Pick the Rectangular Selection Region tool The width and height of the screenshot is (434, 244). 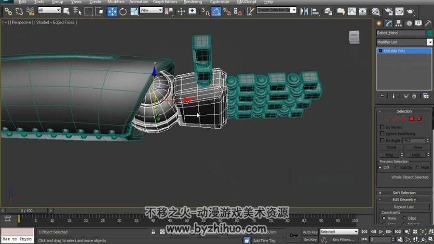point(88,12)
